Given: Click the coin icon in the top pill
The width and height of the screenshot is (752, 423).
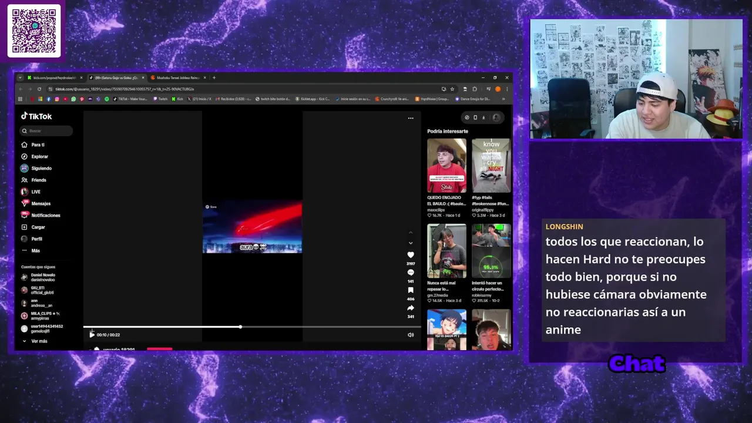Looking at the screenshot, I should (467, 117).
